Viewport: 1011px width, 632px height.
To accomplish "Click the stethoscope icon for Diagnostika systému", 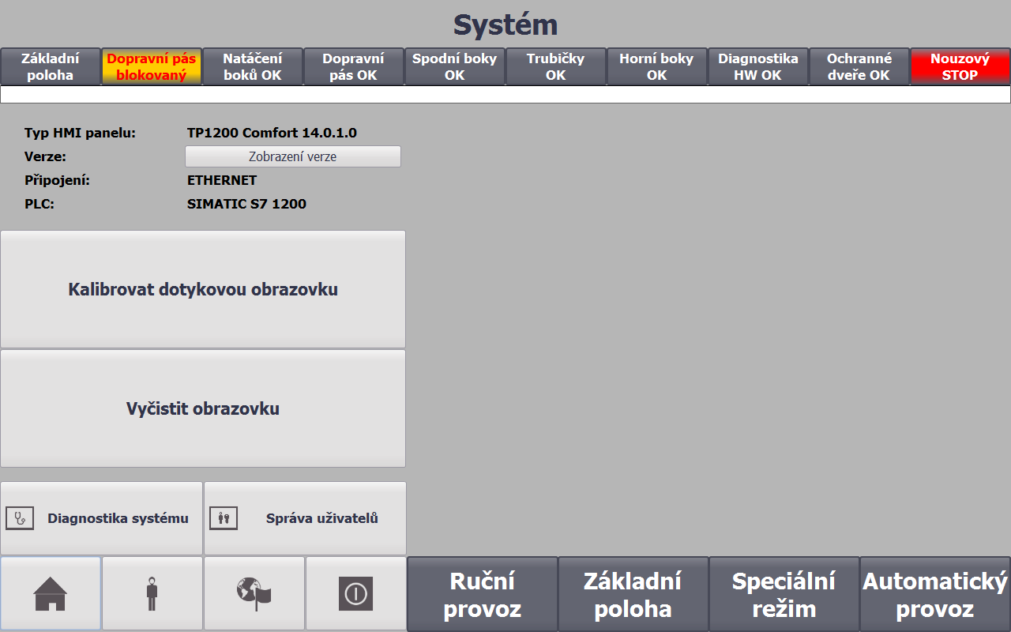I will [x=20, y=518].
